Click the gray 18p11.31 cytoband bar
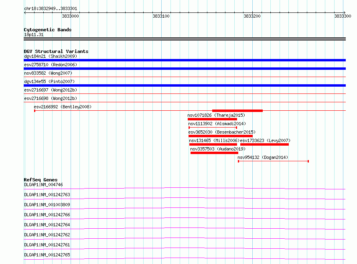Screen dimensions: 357x264 tap(185, 39)
